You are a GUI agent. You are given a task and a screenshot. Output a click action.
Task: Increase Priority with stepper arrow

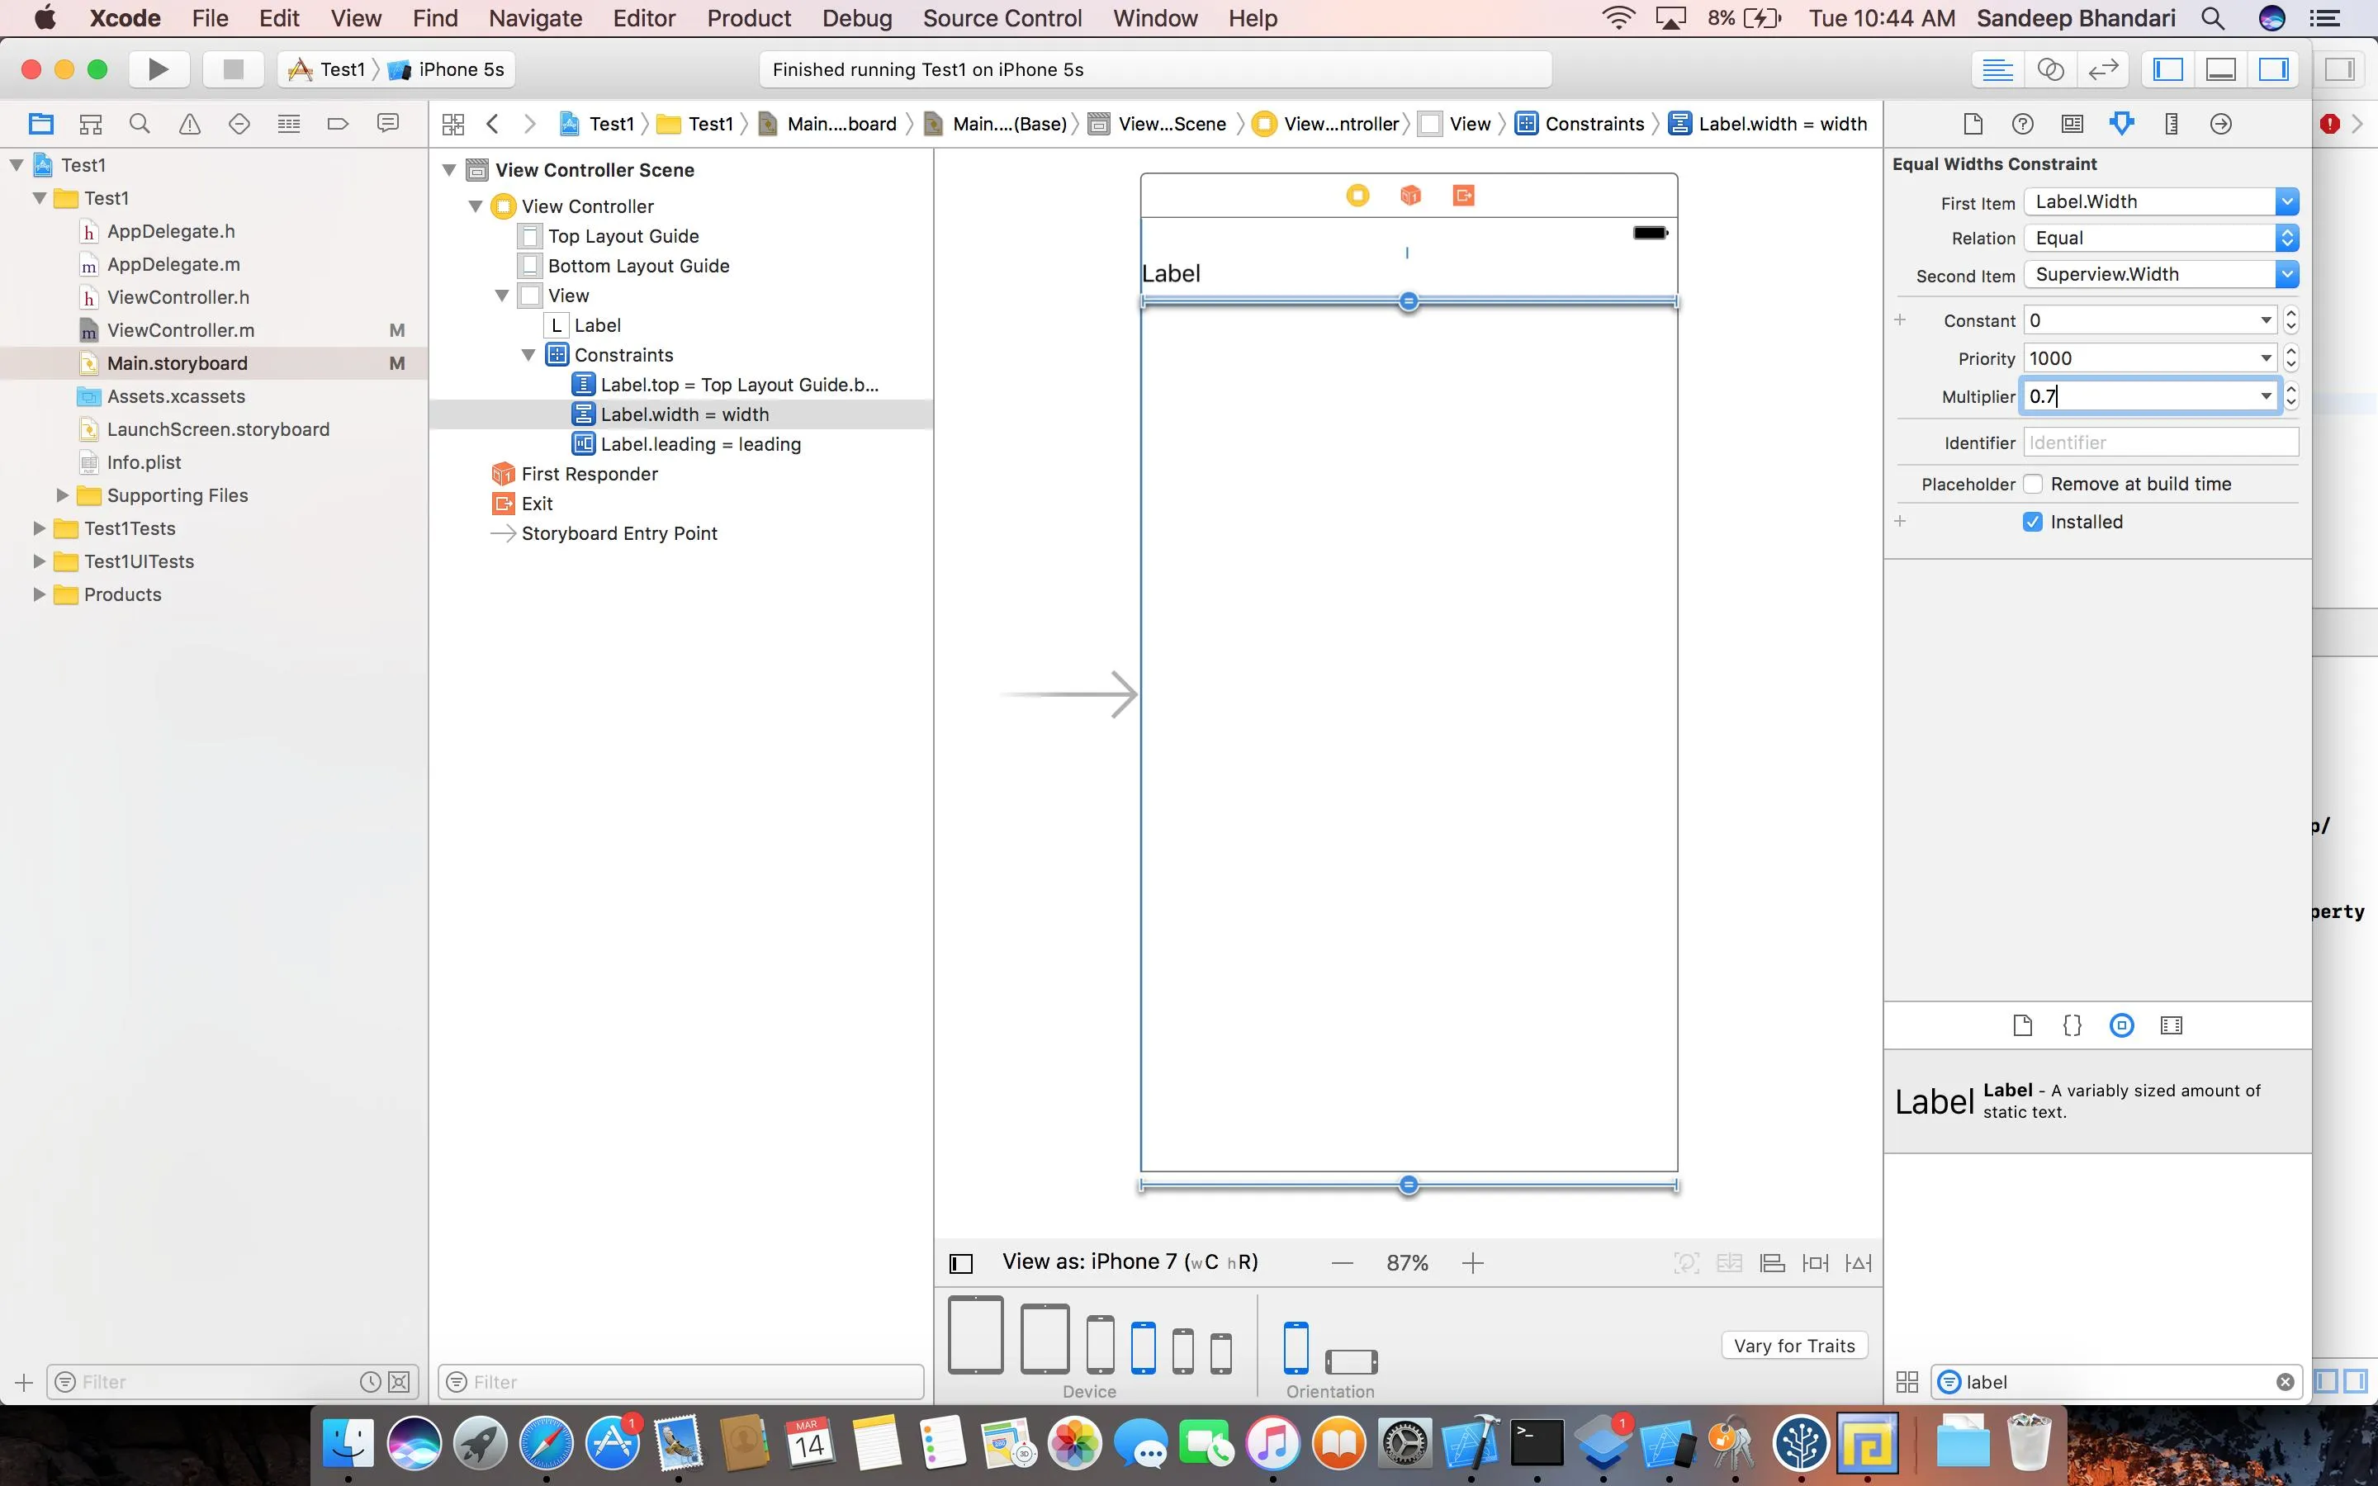click(x=2290, y=352)
